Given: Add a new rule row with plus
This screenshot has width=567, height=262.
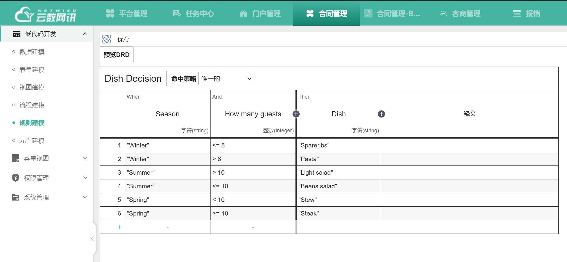Looking at the screenshot, I should (119, 227).
